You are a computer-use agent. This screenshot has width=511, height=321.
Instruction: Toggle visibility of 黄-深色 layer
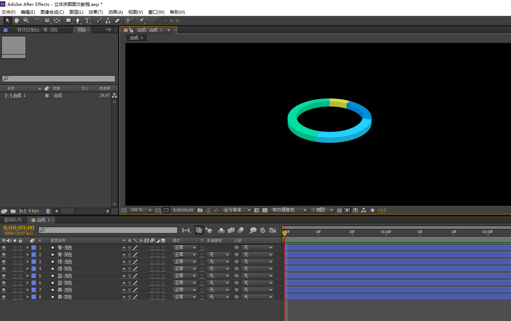[4, 297]
